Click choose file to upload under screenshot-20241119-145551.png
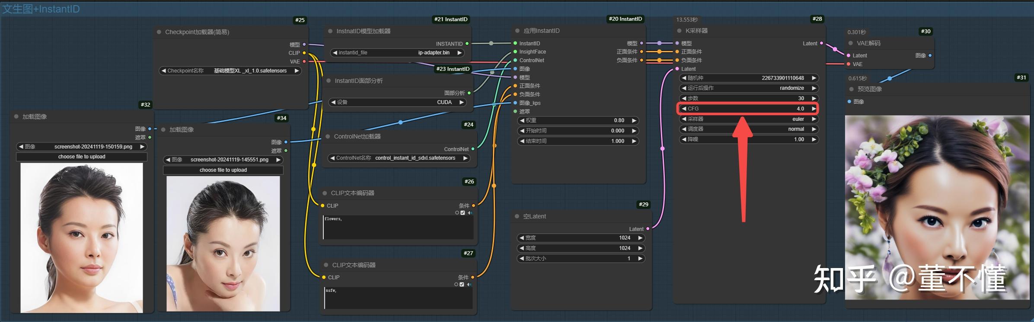Image resolution: width=1034 pixels, height=322 pixels. [x=223, y=170]
